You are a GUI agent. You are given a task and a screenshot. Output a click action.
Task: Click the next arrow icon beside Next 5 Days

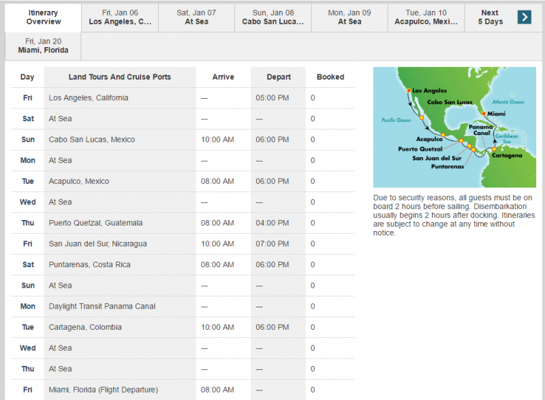(x=524, y=17)
